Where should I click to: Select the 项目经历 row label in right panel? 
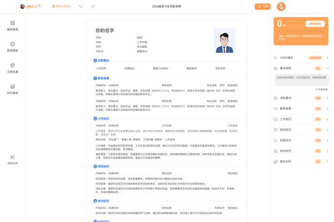pyautogui.click(x=285, y=130)
